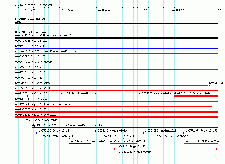Viewport: 225px width, 164px height.
Task: Click ruler position 76585500
Action: tap(66, 10)
